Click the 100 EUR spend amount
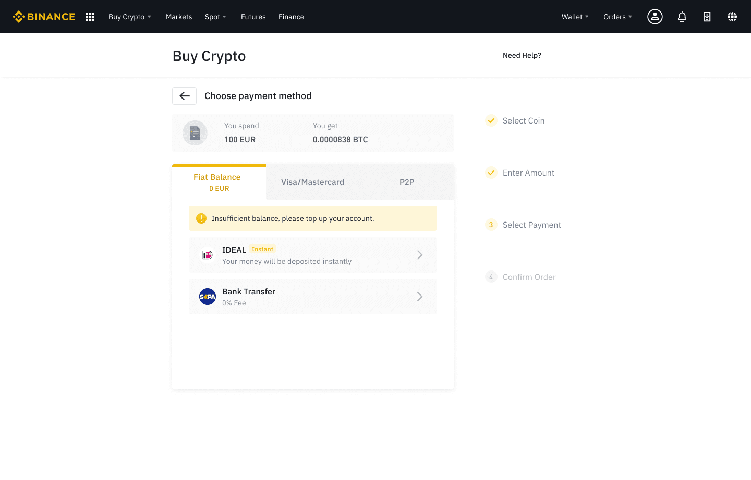Image resolution: width=751 pixels, height=480 pixels. (240, 140)
